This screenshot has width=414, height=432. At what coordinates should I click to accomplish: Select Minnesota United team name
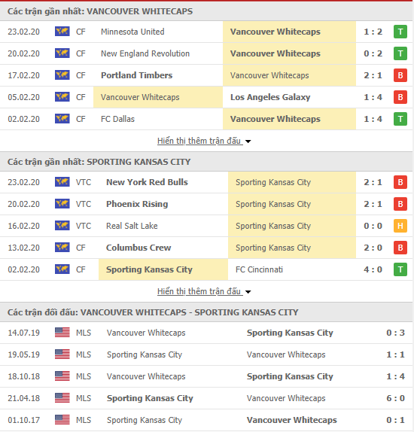pyautogui.click(x=132, y=32)
